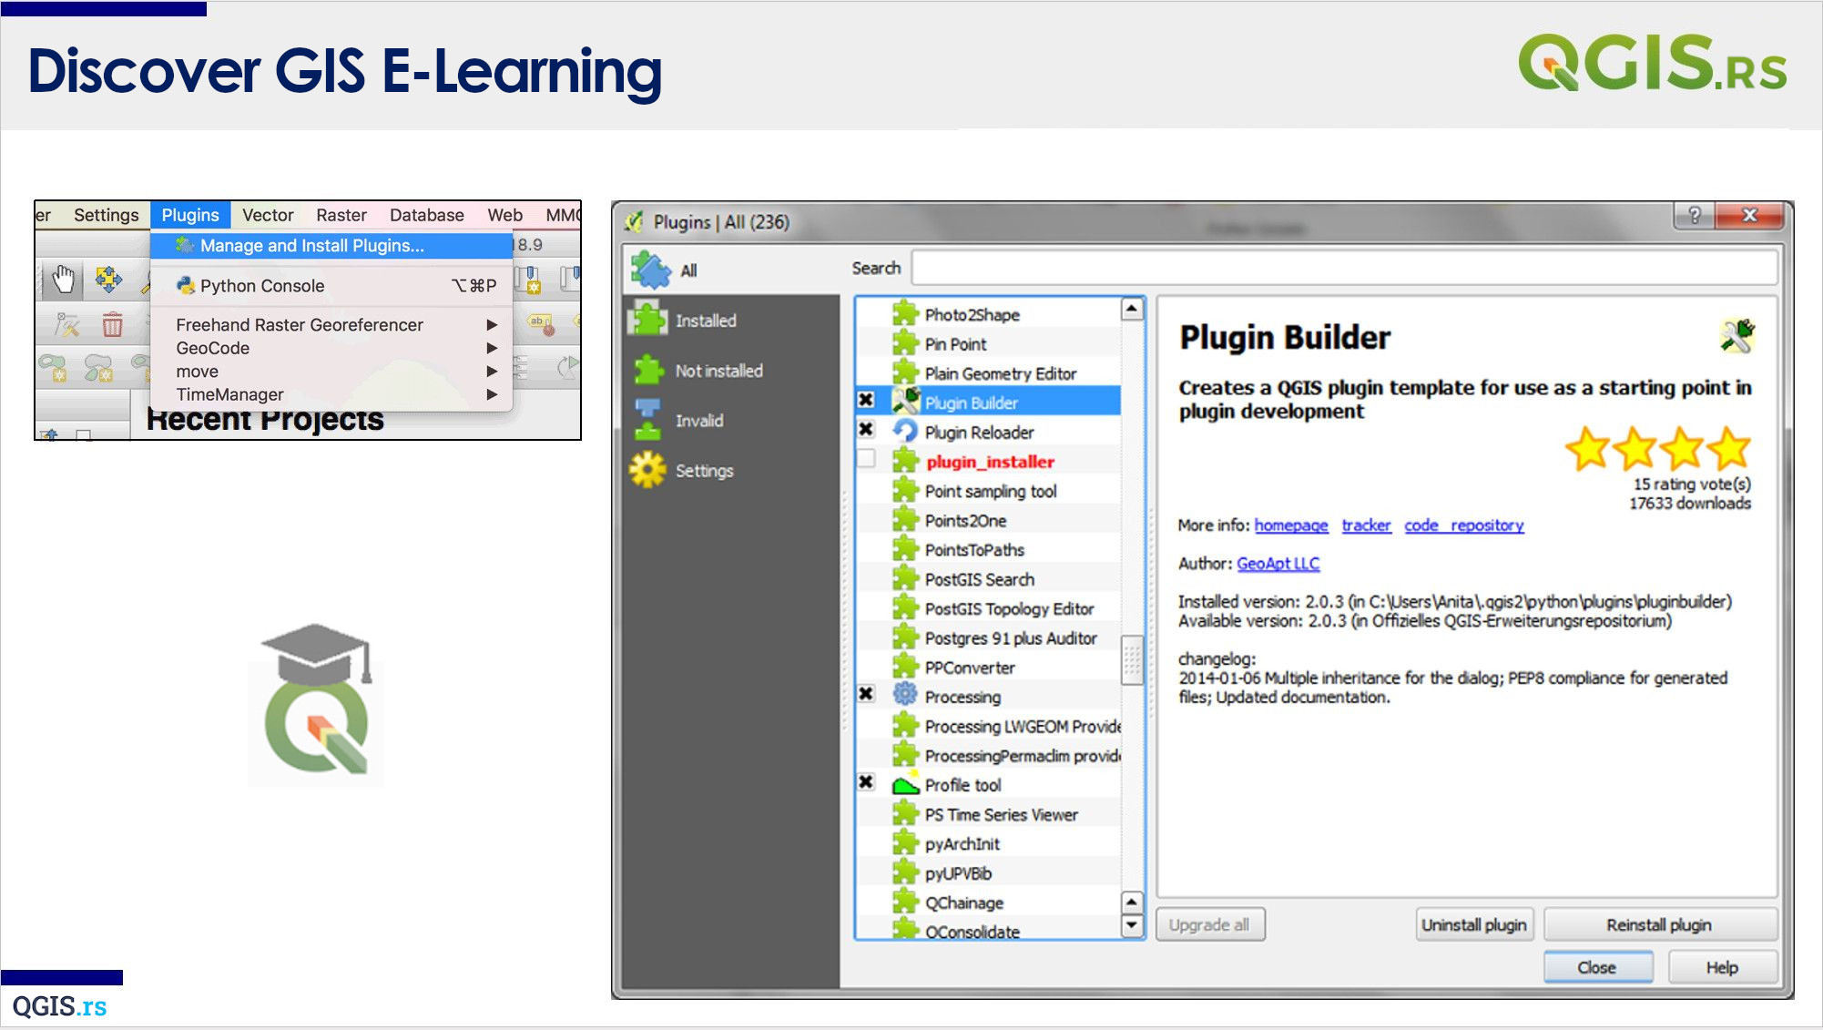This screenshot has width=1823, height=1030.
Task: Click the Reinstall plugin button
Action: click(x=1659, y=925)
